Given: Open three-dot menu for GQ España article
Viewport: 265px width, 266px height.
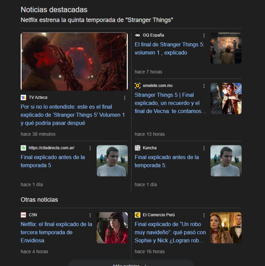Looking at the screenshot, I should coord(204,36).
